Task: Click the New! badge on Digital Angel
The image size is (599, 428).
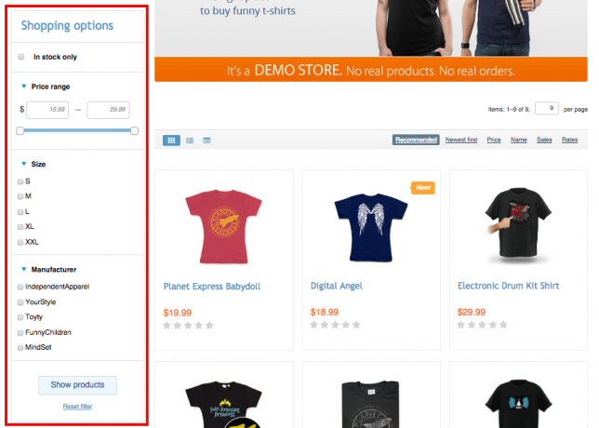Action: [423, 188]
